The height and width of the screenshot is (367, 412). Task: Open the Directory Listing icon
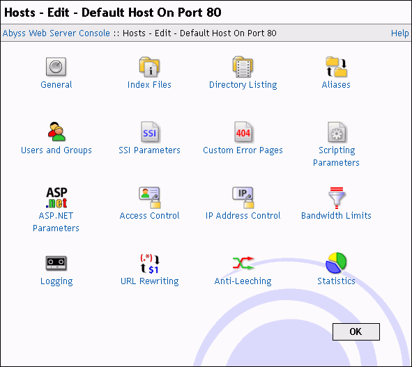tap(243, 67)
